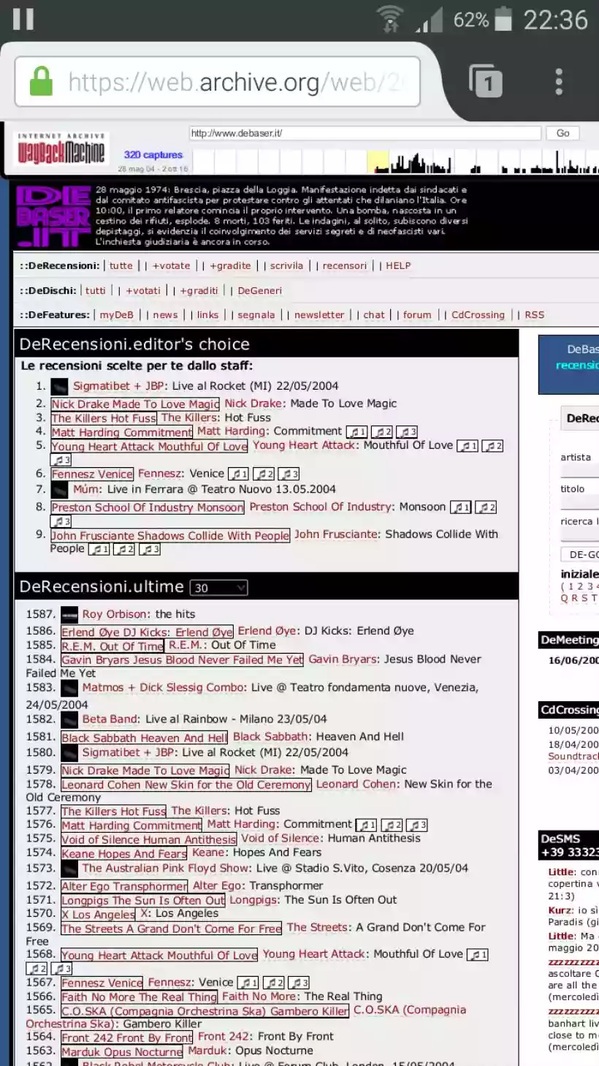The image size is (599, 1066).
Task: Tap the pause icon in the status bar
Action: [23, 19]
